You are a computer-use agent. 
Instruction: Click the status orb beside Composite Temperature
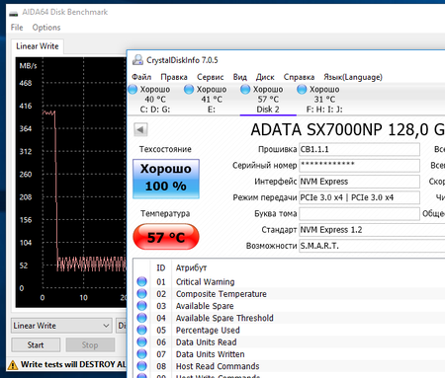click(x=141, y=293)
